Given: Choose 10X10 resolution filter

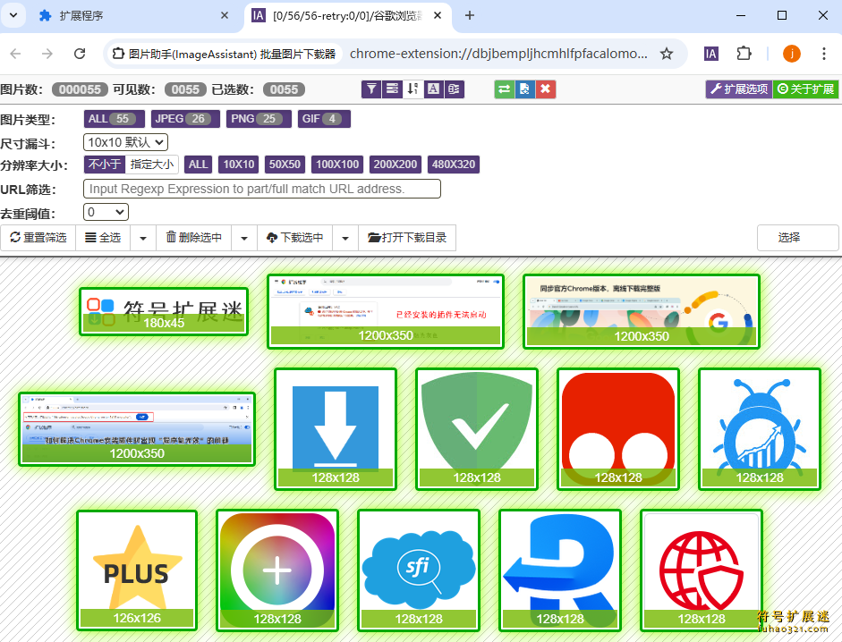Looking at the screenshot, I should 238,165.
